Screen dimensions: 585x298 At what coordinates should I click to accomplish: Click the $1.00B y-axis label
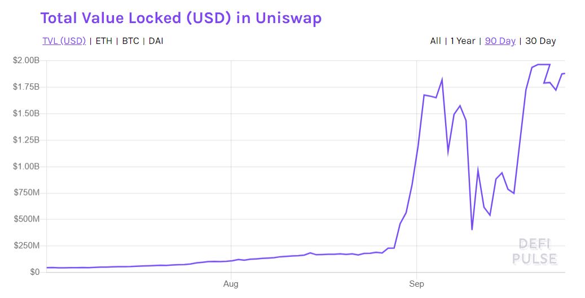click(x=26, y=166)
